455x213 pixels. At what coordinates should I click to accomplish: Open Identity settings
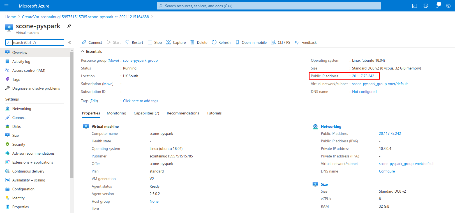click(x=18, y=198)
